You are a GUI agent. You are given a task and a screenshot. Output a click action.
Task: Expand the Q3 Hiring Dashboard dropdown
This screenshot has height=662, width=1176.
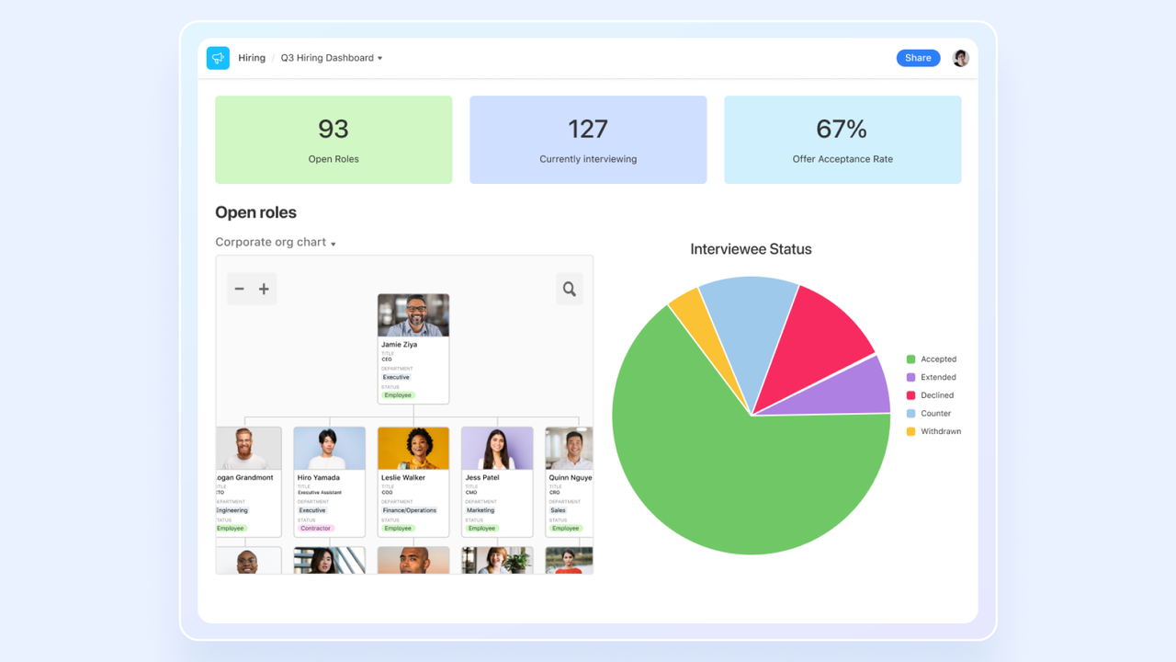[332, 58]
